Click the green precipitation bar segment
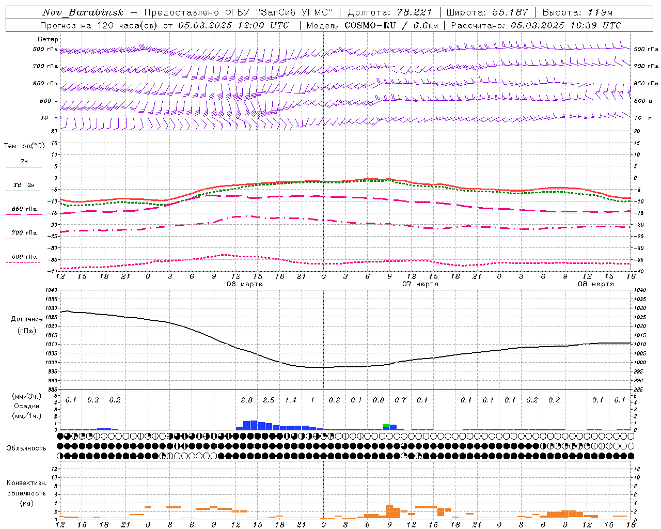This screenshot has width=661, height=529. coord(386,425)
